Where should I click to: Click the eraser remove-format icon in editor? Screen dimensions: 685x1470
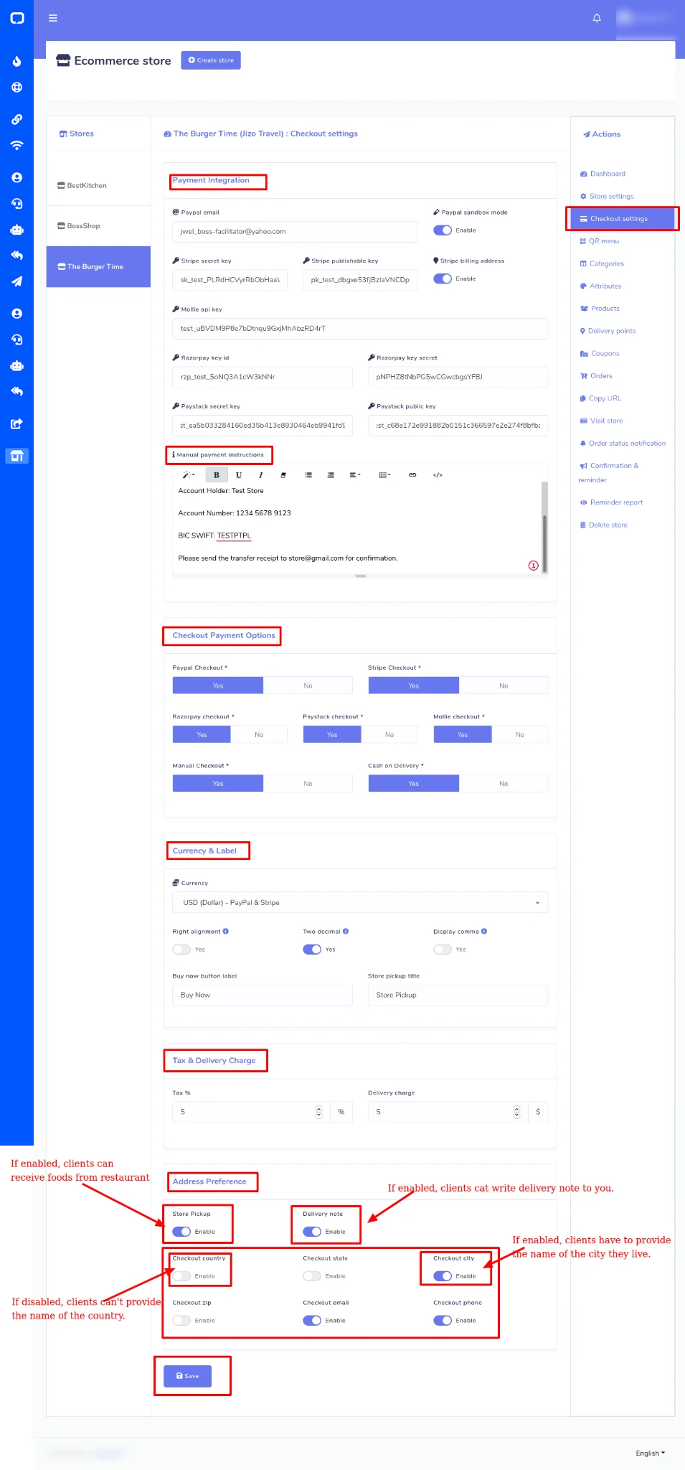pos(283,475)
